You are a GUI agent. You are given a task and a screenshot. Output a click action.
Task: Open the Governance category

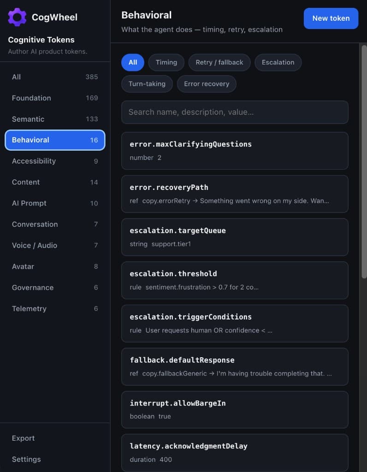coord(55,288)
